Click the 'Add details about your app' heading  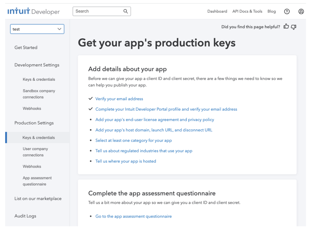click(x=127, y=69)
